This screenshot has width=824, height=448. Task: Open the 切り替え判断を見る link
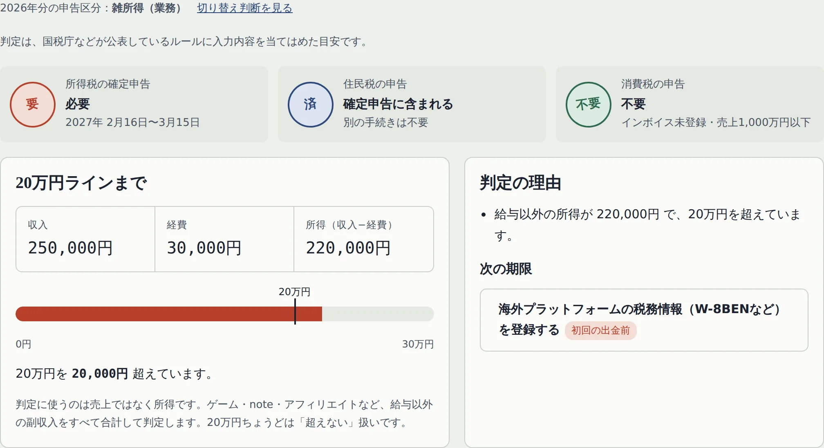244,8
